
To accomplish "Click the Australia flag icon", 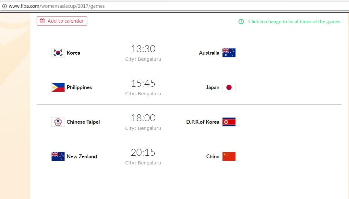I will point(229,53).
